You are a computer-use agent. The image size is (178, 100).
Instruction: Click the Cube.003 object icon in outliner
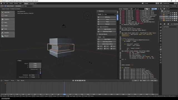click(164, 20)
